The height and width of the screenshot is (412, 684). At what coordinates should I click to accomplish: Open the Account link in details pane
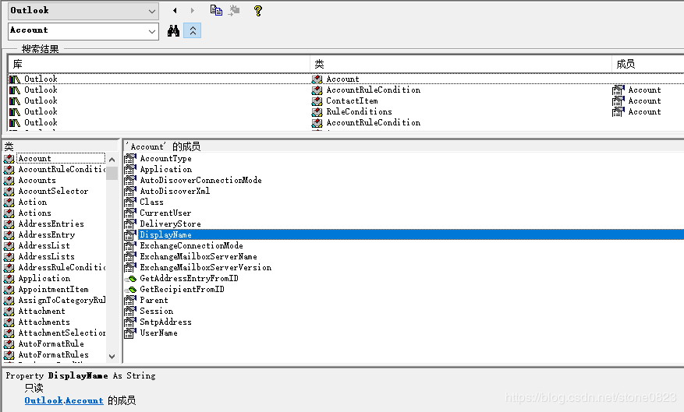[x=84, y=400]
